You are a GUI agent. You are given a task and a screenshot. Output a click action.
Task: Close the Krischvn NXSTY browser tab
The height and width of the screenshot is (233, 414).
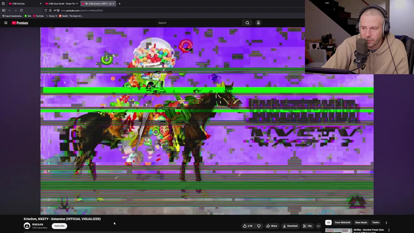point(114,4)
